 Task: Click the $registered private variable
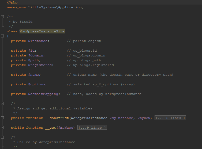pos(41,65)
